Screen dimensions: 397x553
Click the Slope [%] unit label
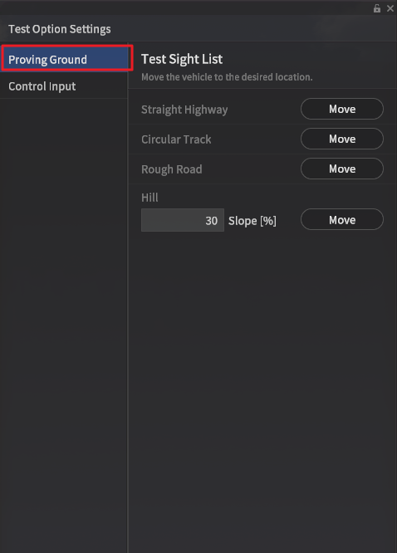point(252,221)
